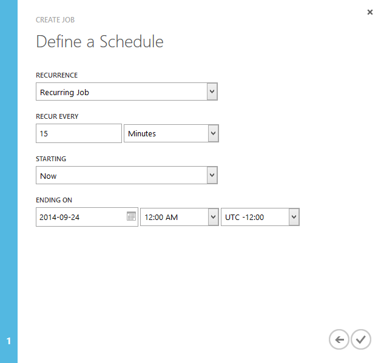Expand the Starting dropdown arrow
The height and width of the screenshot is (363, 381).
(212, 175)
